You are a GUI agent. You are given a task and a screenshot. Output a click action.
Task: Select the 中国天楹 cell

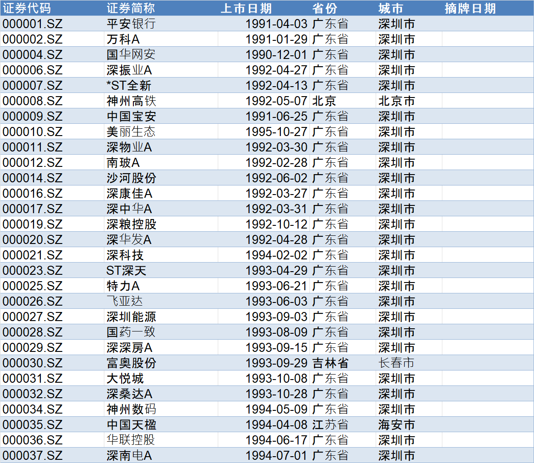point(161,424)
